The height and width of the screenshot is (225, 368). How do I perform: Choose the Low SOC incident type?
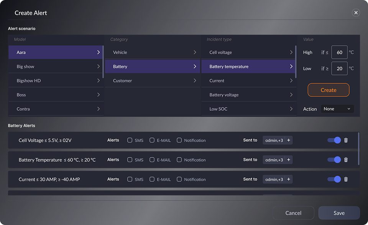click(x=248, y=109)
